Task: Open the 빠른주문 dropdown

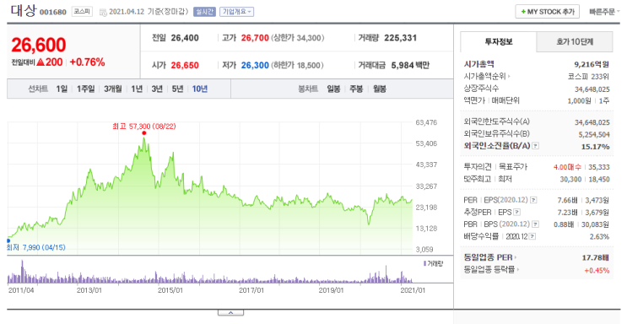Action: (x=604, y=12)
